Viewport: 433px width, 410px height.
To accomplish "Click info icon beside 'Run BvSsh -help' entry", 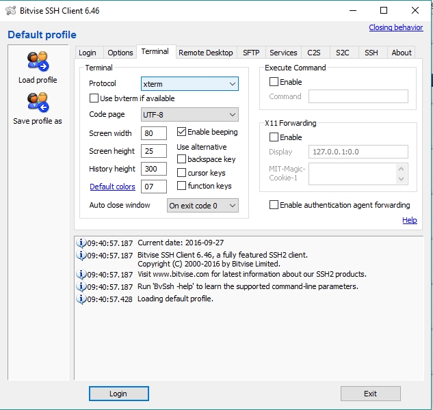I will [x=81, y=287].
